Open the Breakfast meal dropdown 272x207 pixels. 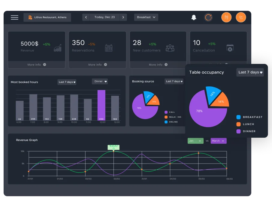pyautogui.click(x=146, y=17)
